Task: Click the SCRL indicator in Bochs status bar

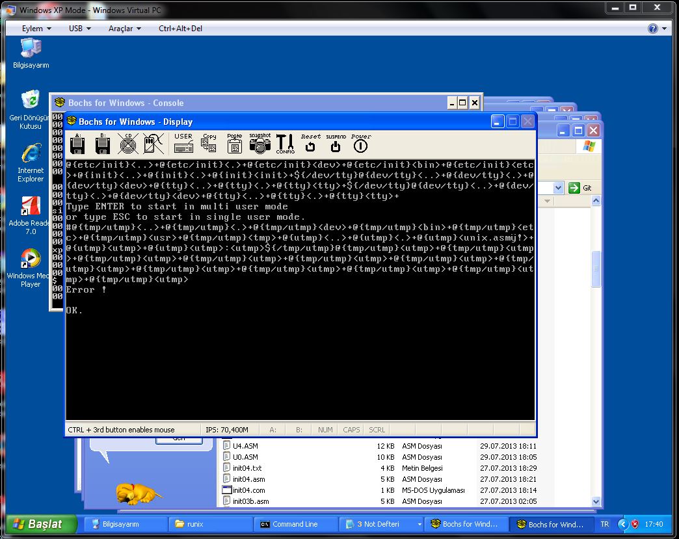Action: click(377, 430)
